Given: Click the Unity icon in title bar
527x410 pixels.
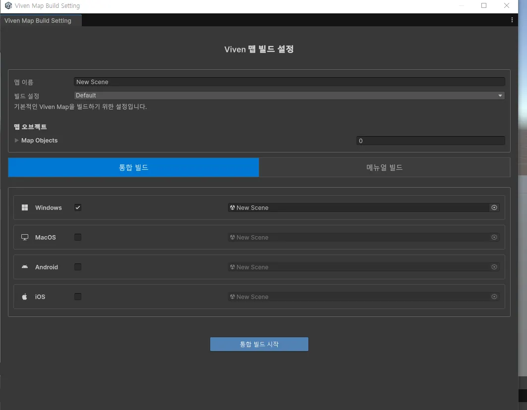Looking at the screenshot, I should pyautogui.click(x=8, y=6).
